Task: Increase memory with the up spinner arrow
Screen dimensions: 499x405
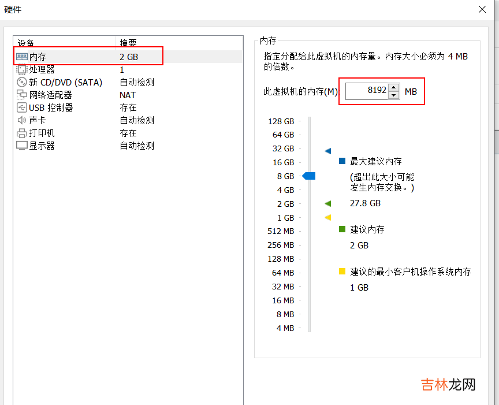Action: coord(394,87)
